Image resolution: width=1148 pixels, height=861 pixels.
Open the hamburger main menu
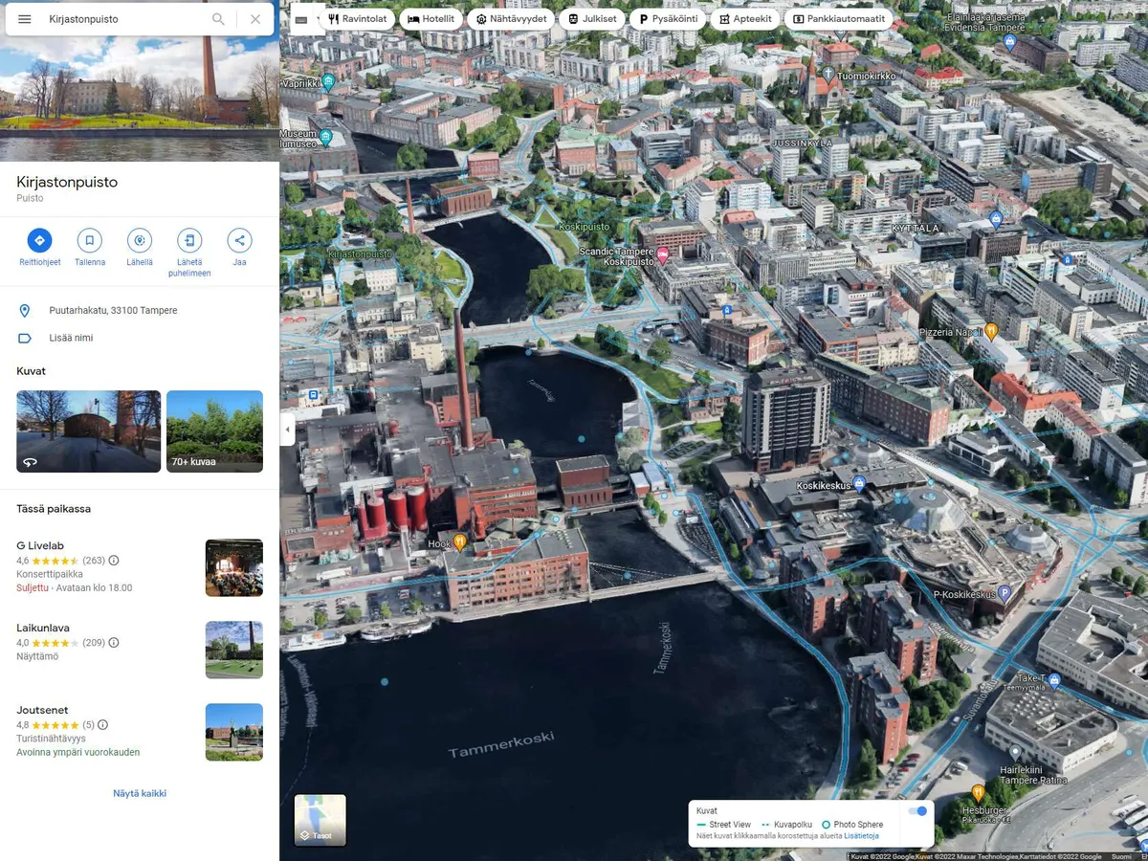tap(25, 19)
